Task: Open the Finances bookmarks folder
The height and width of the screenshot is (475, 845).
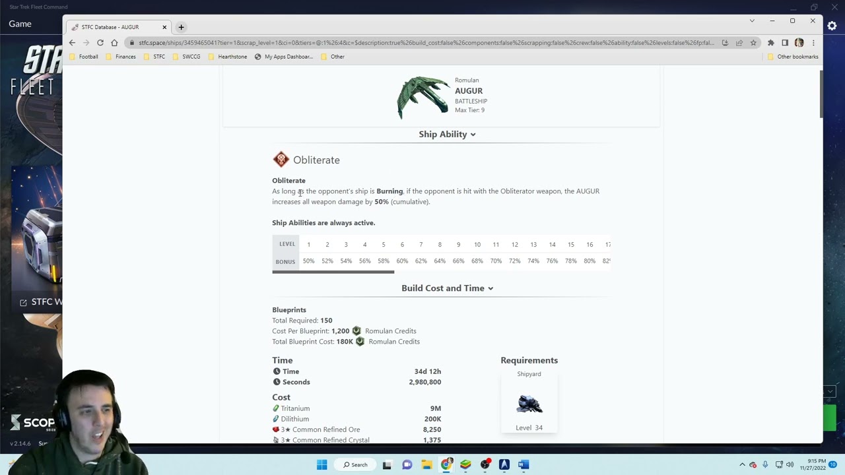Action: click(x=121, y=57)
